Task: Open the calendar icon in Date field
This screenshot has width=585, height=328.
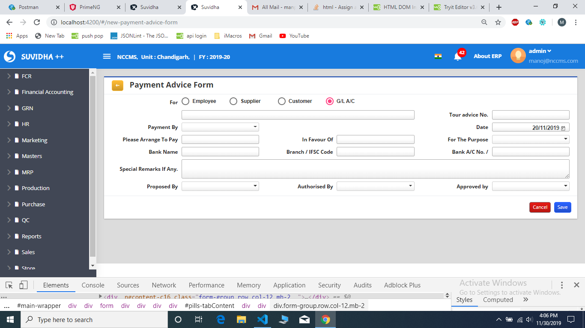Action: (563, 128)
